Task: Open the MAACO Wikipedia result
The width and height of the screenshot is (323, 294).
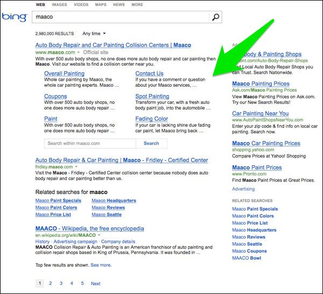Action: click(x=89, y=228)
